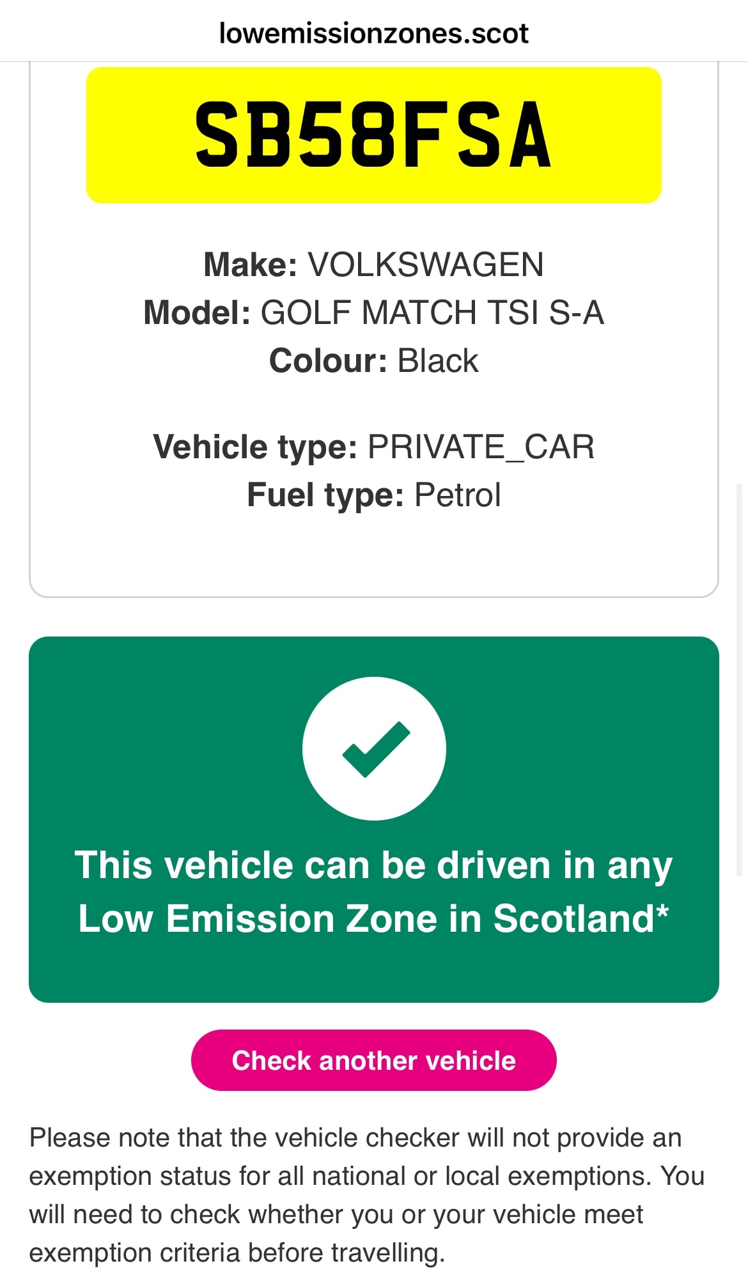748x1282 pixels.
Task: Click the bold Colour: label
Action: tap(328, 360)
